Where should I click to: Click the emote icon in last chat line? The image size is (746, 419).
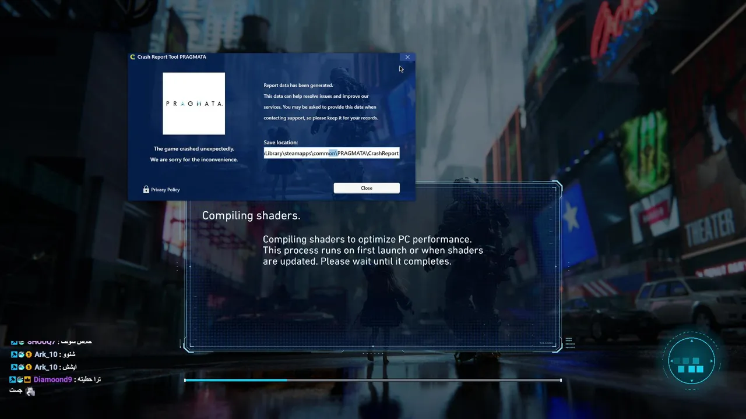coord(30,392)
